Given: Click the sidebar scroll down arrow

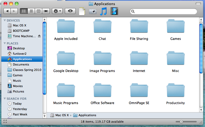Looking at the screenshot, I should point(44,116).
